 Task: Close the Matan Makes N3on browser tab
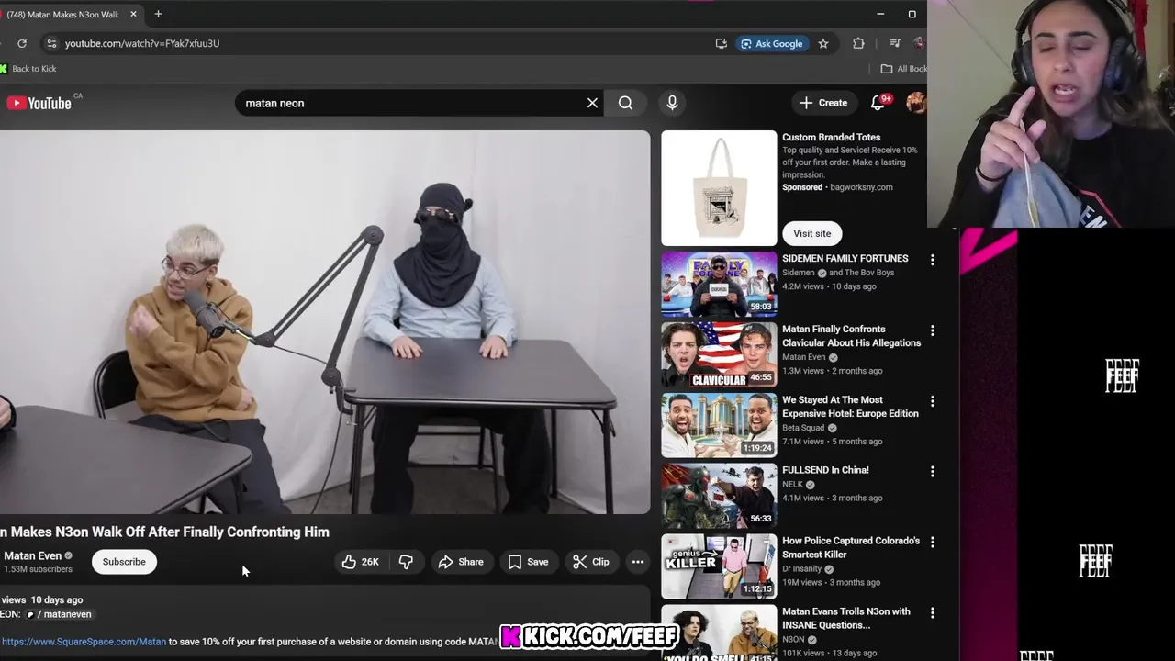point(133,14)
